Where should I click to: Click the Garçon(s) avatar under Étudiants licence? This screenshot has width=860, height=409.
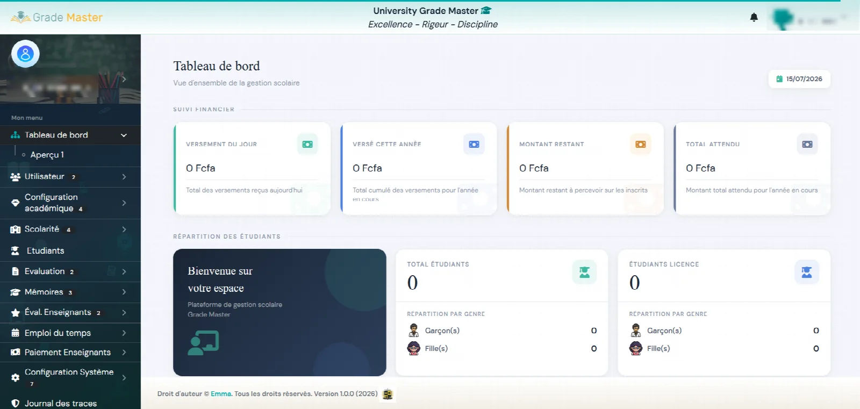click(x=636, y=331)
